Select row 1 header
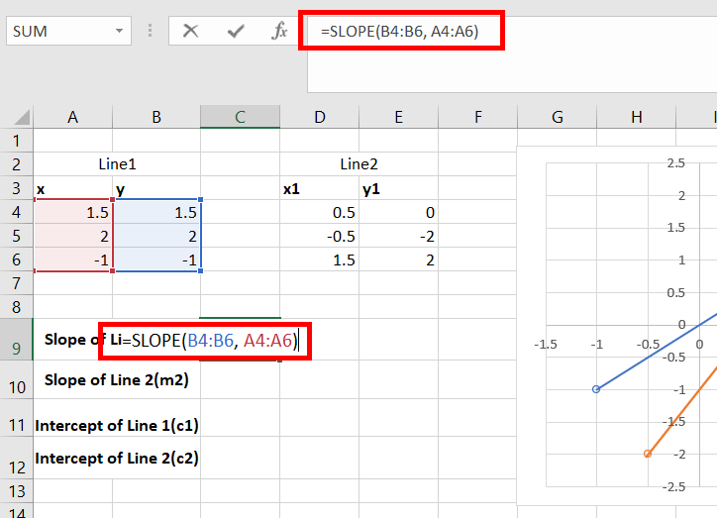Image resolution: width=717 pixels, height=518 pixels. tap(17, 141)
